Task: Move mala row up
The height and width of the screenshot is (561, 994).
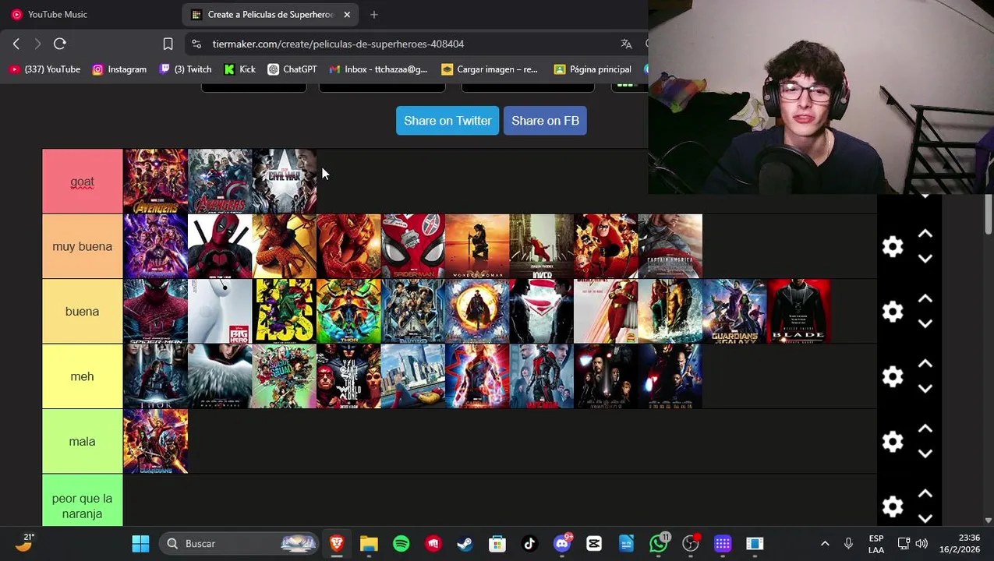Action: tap(925, 429)
